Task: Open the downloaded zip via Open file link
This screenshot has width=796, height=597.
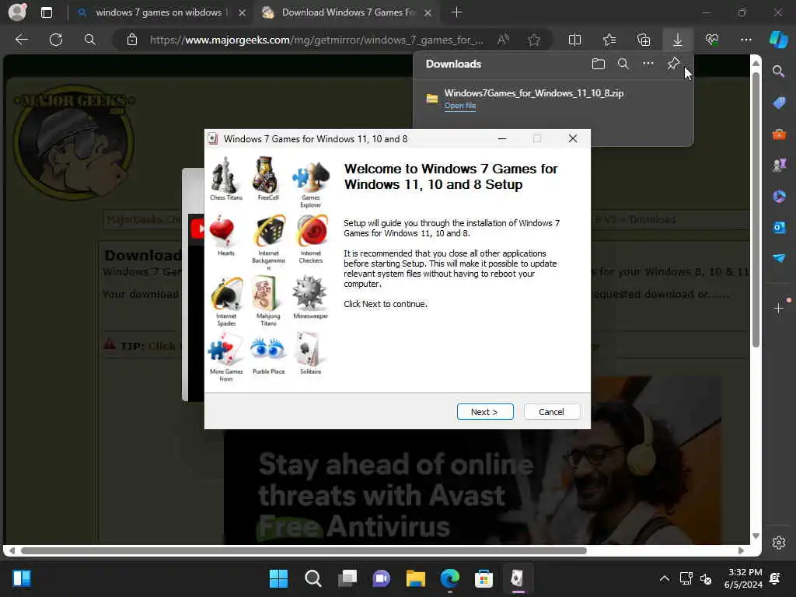Action: (x=460, y=106)
